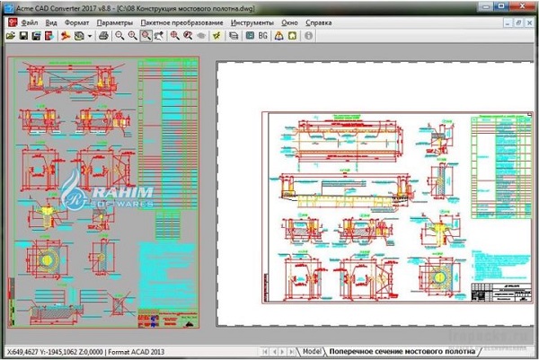Viewport: 539px width, 360px height.
Task: Click the Open file folder icon
Action: pos(11,36)
